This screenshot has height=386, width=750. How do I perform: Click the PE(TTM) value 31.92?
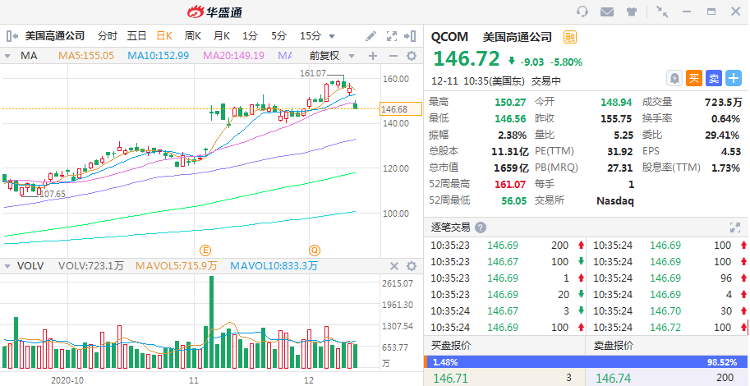pos(619,152)
